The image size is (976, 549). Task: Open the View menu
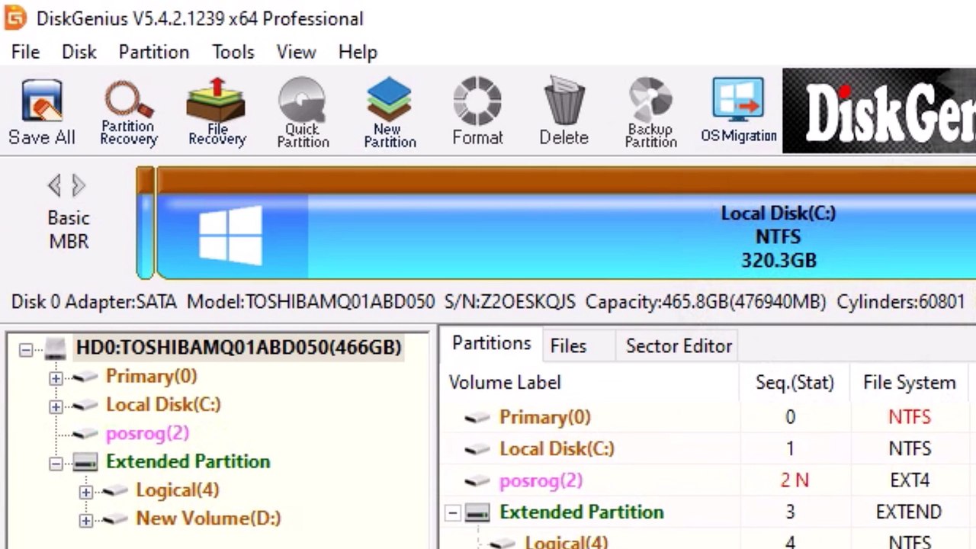296,52
